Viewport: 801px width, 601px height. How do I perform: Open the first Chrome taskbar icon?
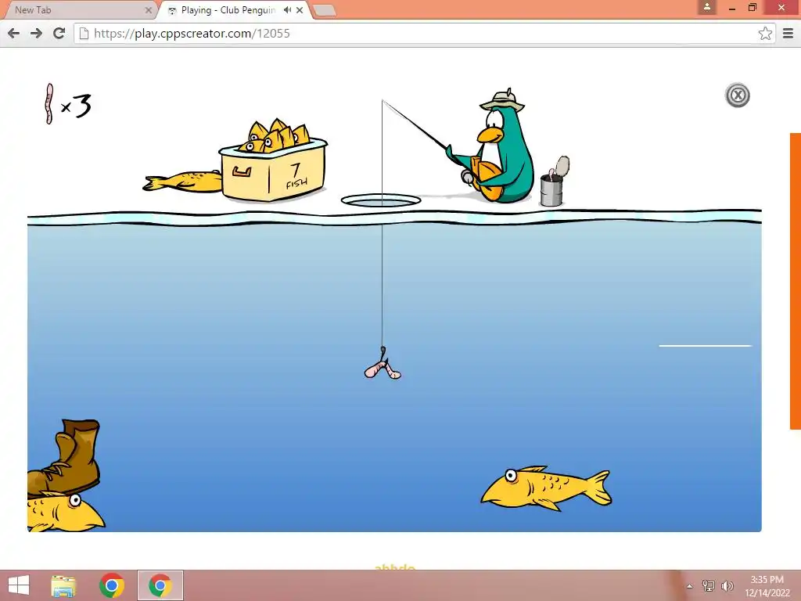coord(111,585)
